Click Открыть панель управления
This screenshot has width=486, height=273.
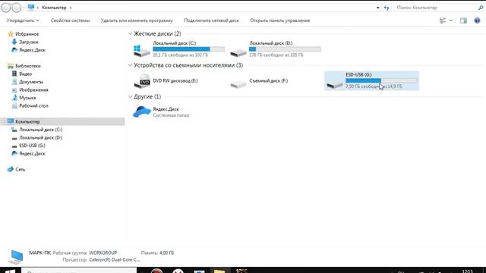click(x=280, y=20)
